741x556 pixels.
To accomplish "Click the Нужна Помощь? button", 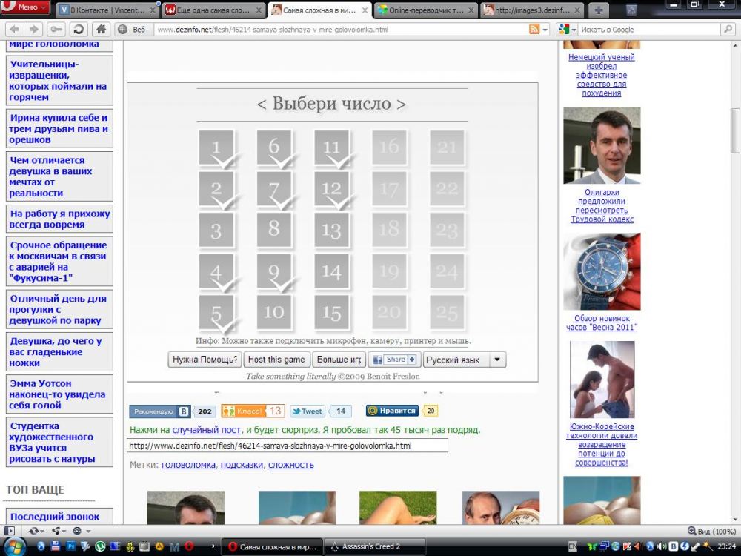I will point(205,360).
